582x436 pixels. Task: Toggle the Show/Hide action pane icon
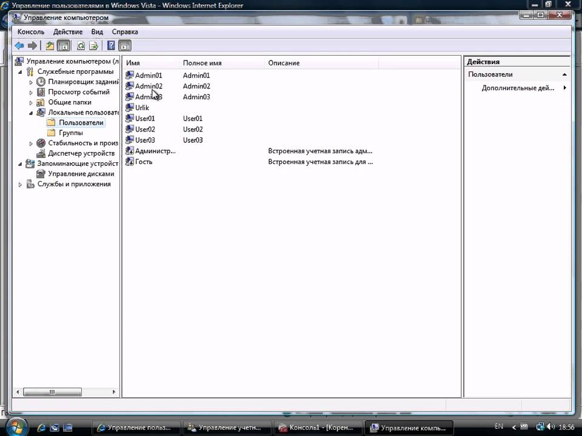(125, 45)
